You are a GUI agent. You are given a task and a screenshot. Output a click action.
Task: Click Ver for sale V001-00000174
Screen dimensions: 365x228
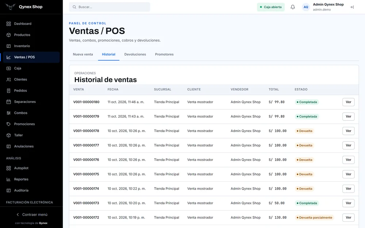click(348, 189)
